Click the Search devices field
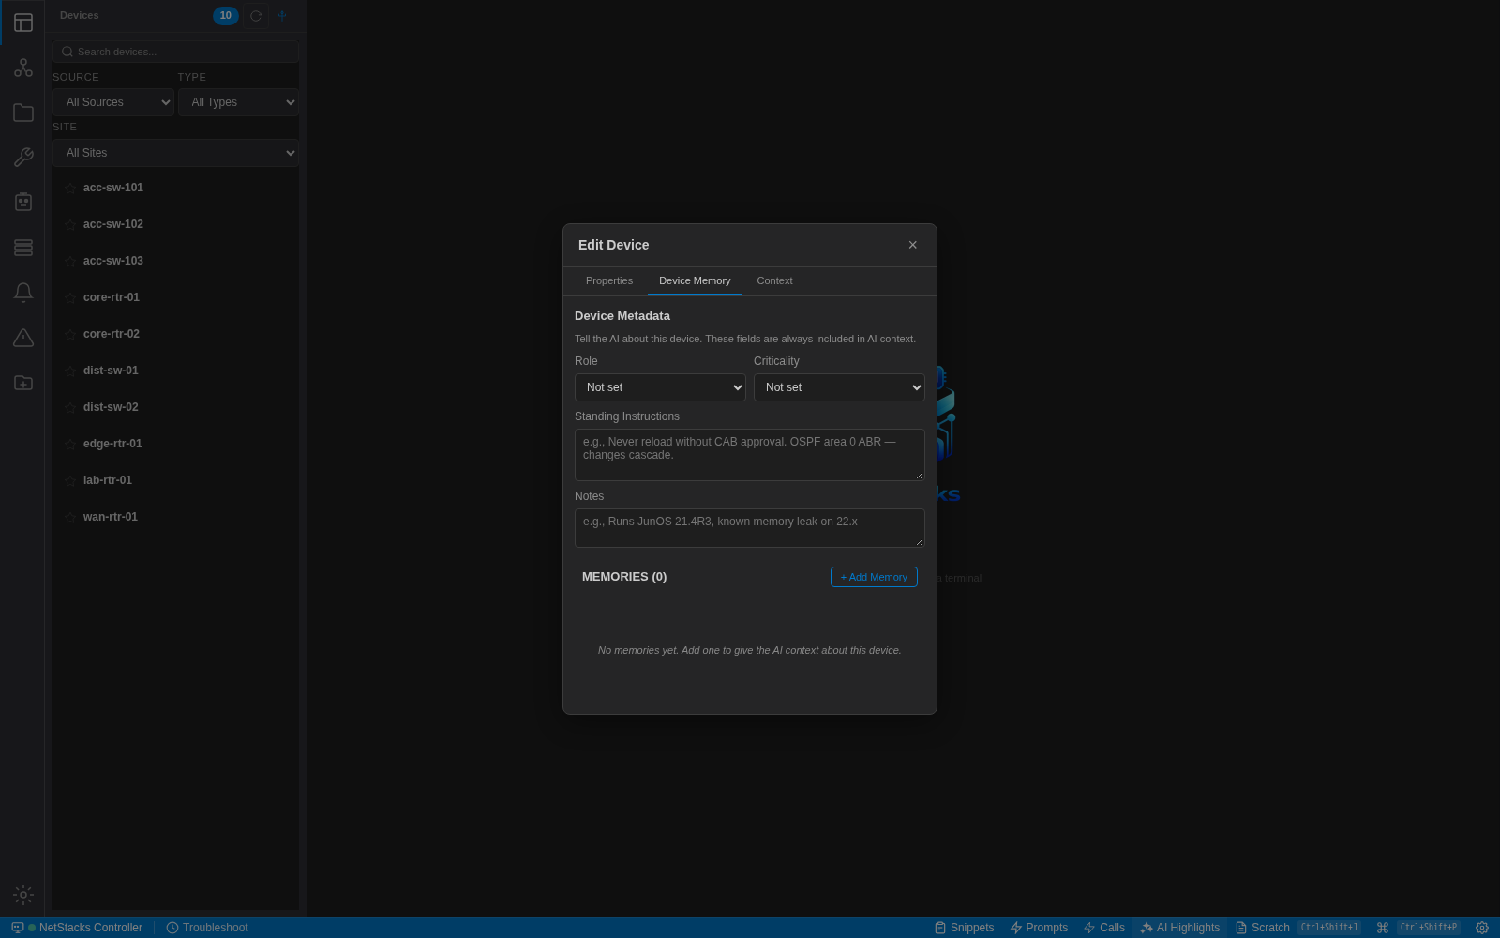This screenshot has height=938, width=1500. tap(175, 52)
